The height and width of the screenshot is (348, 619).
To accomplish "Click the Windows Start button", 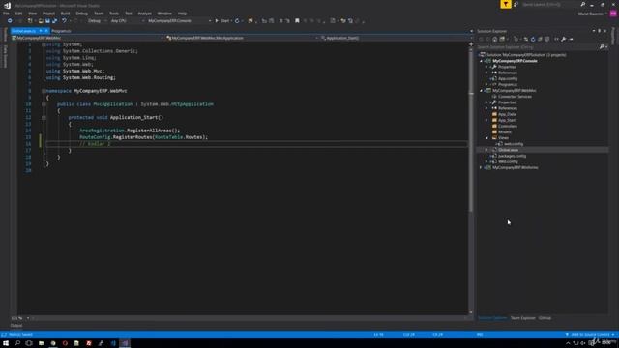I will coord(6,343).
